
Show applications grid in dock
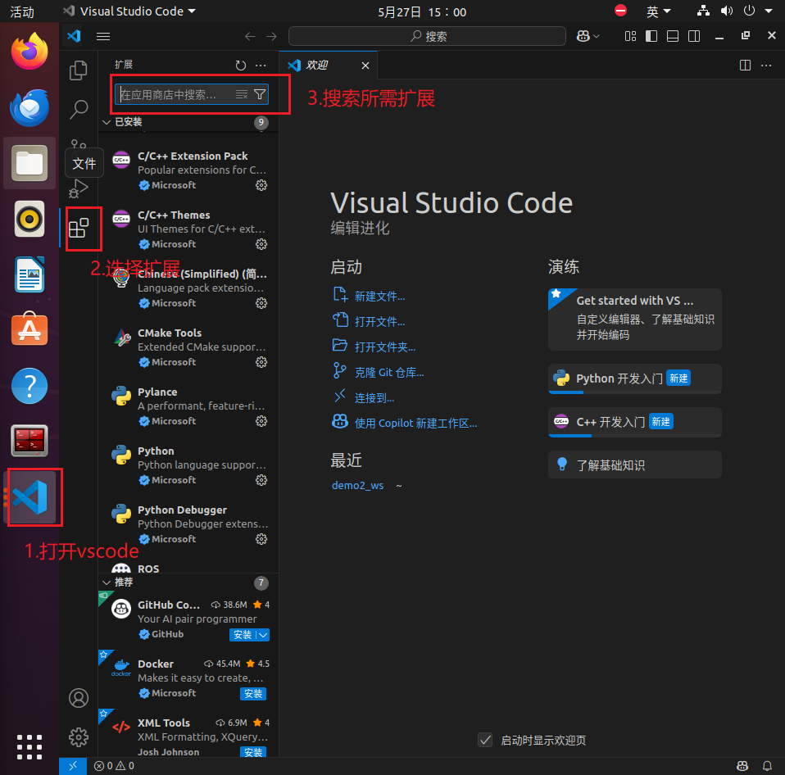pos(29,747)
